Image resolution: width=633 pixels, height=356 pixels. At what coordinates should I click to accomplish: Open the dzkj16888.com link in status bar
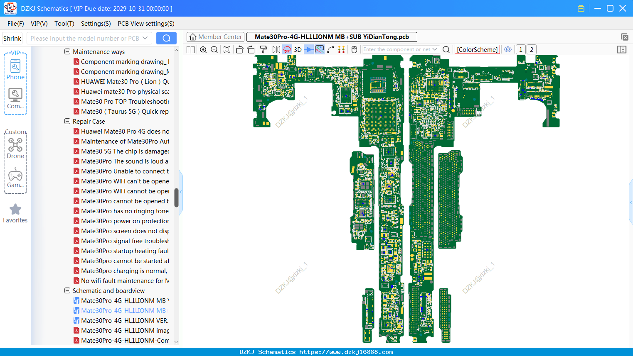(346, 352)
